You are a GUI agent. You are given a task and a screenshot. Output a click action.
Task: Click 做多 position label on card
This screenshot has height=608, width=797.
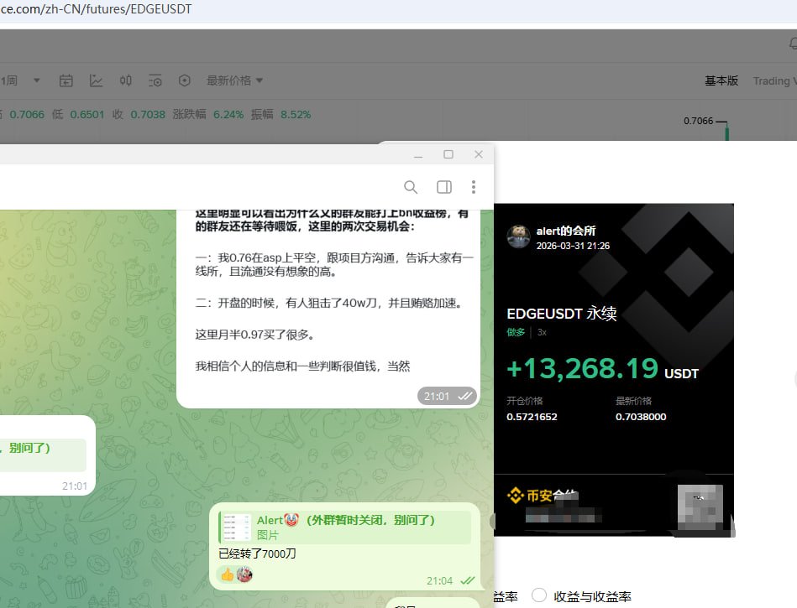coord(516,332)
